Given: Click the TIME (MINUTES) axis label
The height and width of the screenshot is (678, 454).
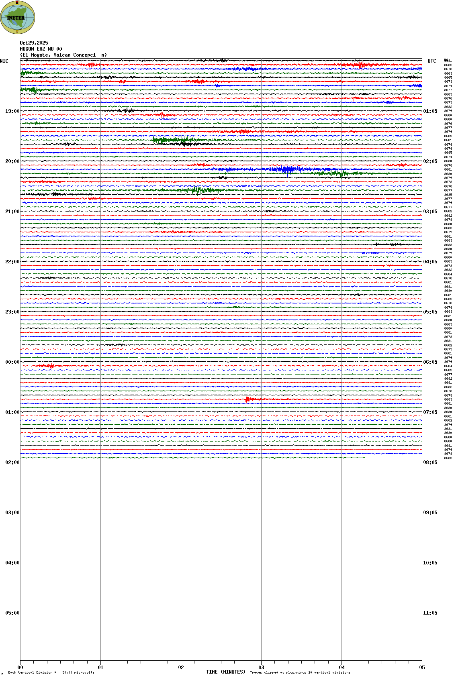Looking at the screenshot, I should click(226, 672).
